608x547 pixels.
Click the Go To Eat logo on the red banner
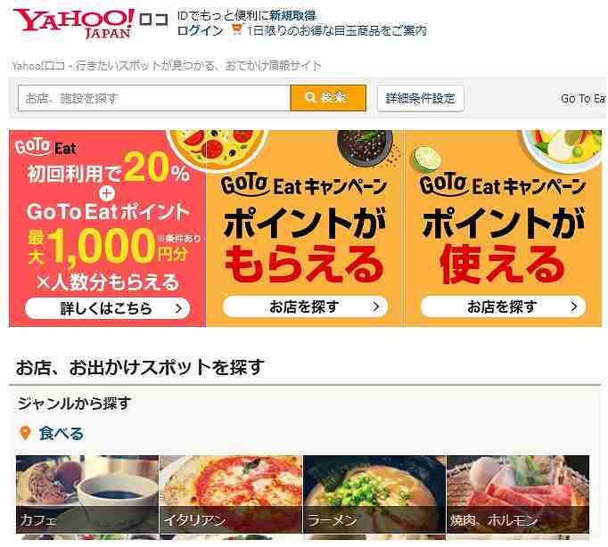pyautogui.click(x=45, y=147)
